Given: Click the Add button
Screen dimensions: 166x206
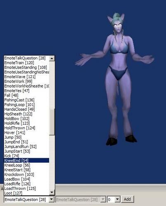Looking at the screenshot, I should point(127,199).
